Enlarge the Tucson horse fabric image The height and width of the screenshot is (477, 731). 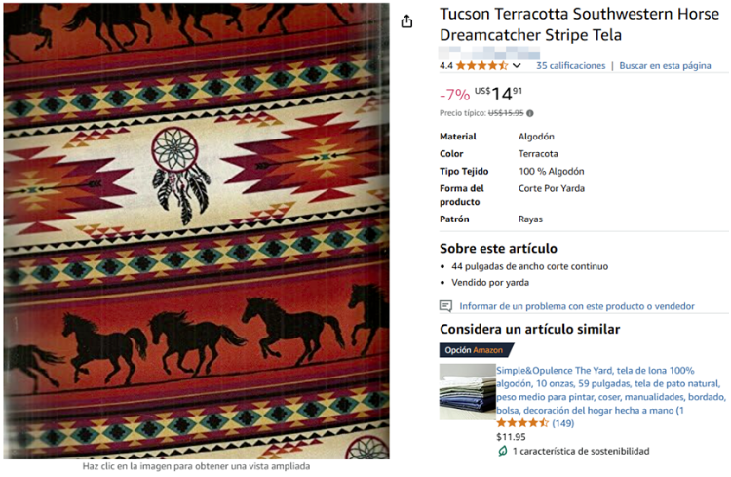[196, 231]
